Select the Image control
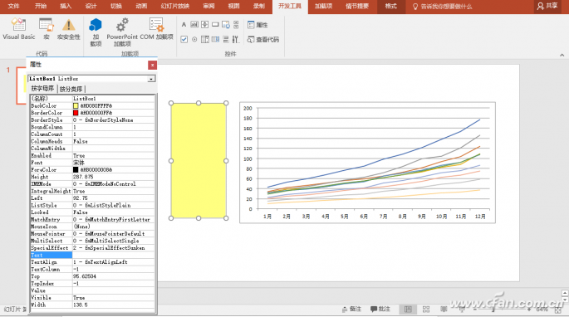 click(x=226, y=25)
